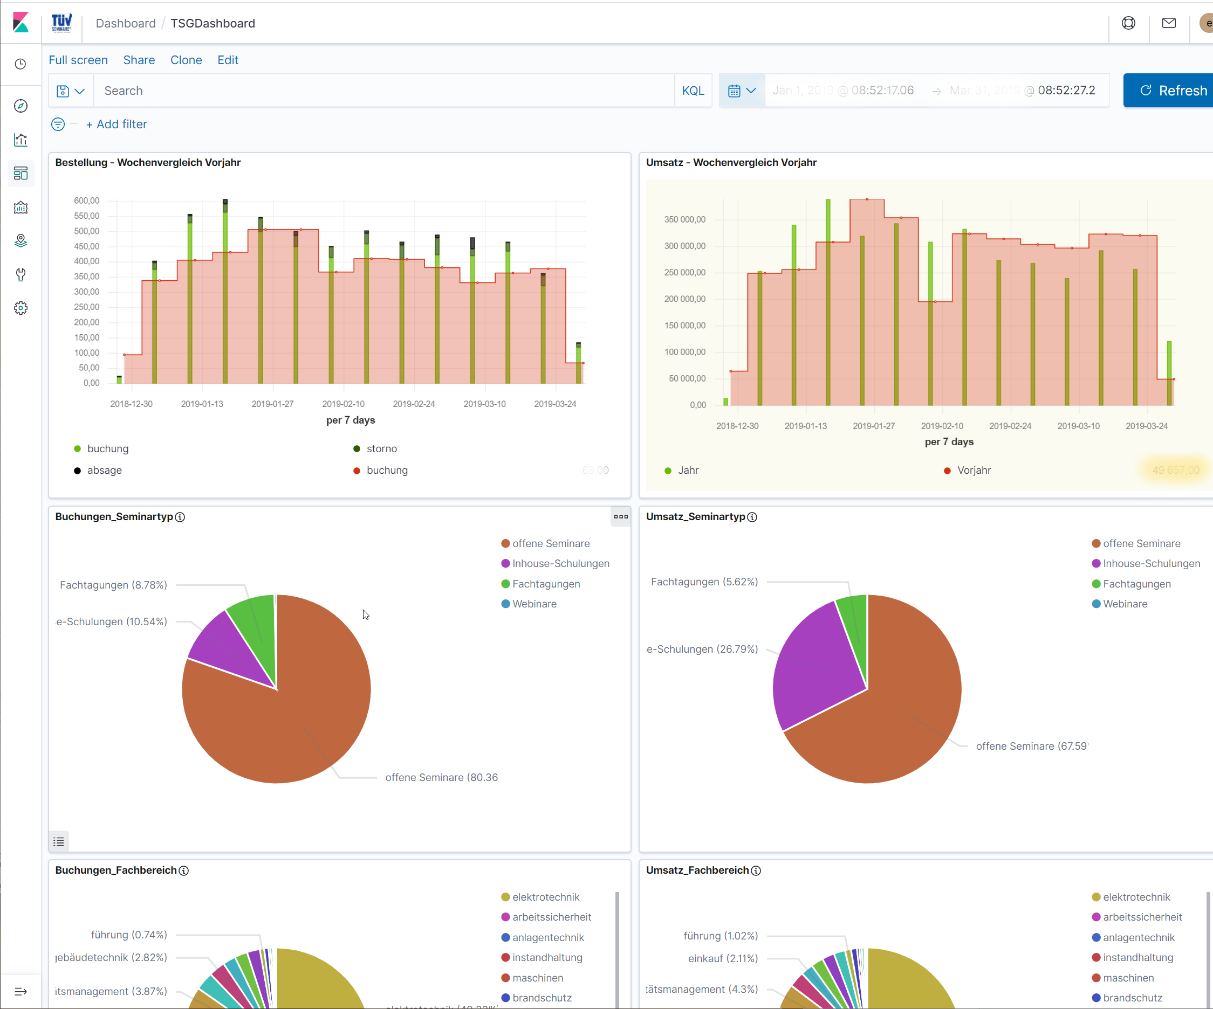The height and width of the screenshot is (1009, 1213).
Task: Toggle anlagentechnik legend in Buchungen_Fachbereich
Action: point(543,937)
